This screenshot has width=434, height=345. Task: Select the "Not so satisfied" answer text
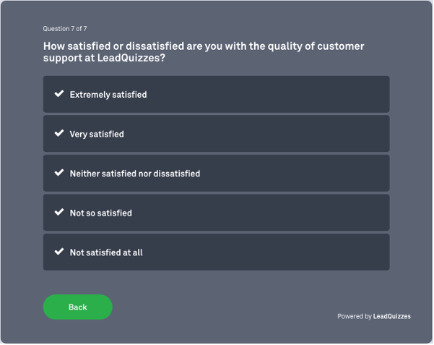click(x=101, y=213)
